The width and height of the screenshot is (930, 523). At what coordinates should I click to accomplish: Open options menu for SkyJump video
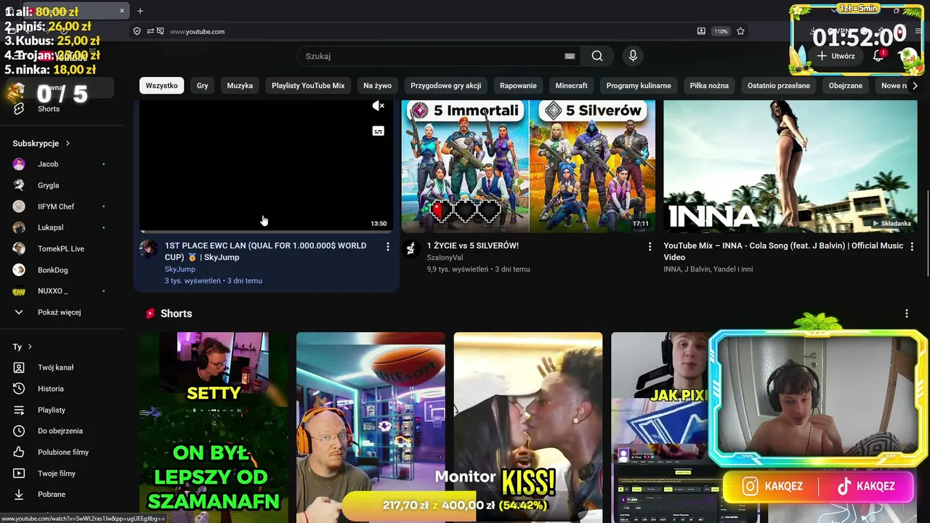pos(388,247)
